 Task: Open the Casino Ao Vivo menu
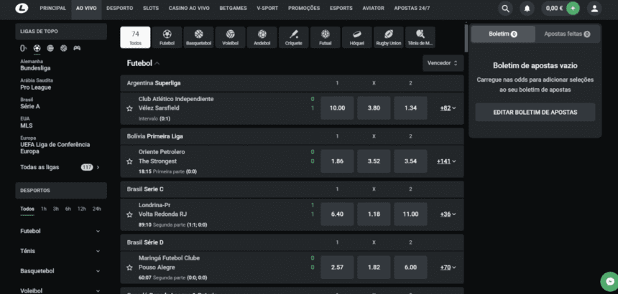tap(188, 9)
